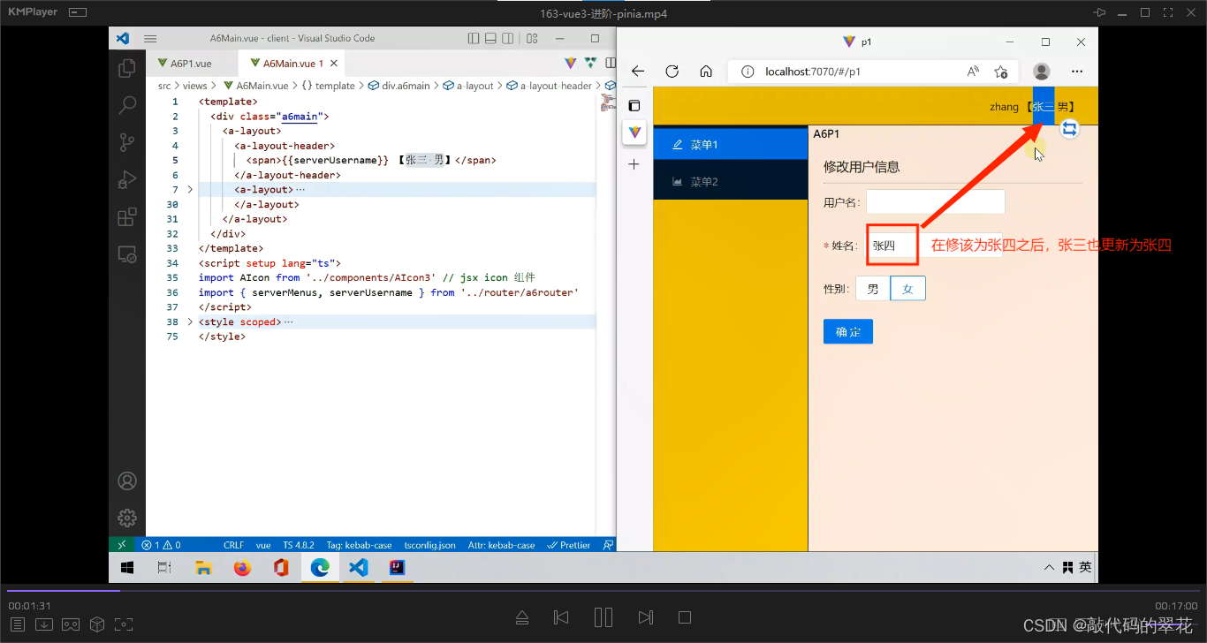Change CRLF line ending in status bar
Screen dimensions: 1207x643
point(233,545)
